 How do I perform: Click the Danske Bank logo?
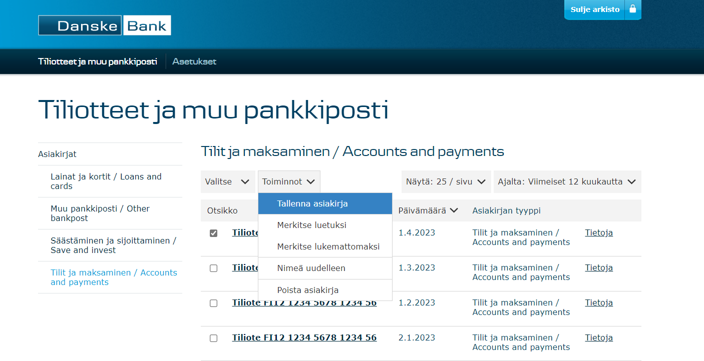tap(105, 25)
